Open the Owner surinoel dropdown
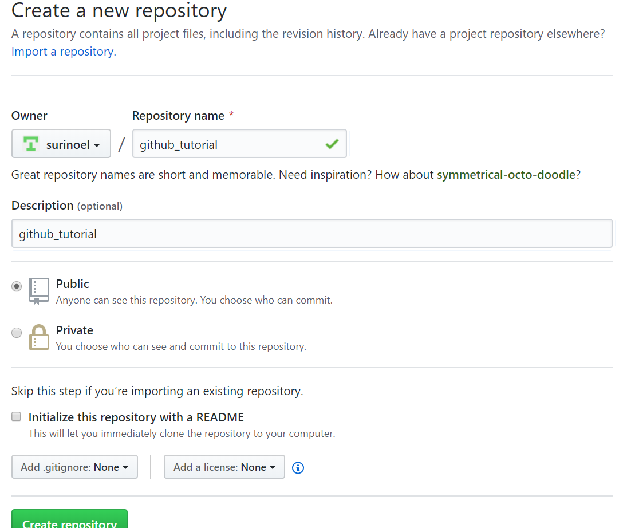Screen dimensions: 627x528 [x=61, y=144]
